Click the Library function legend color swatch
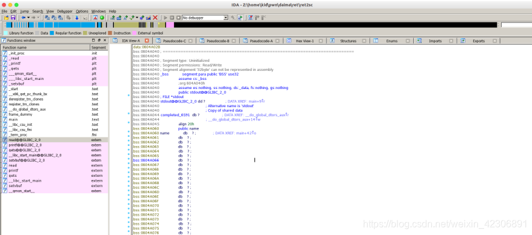Screen dimensions: 532x235 tap(6, 33)
